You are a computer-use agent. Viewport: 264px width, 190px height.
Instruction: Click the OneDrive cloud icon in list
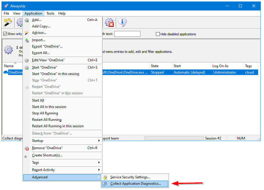tap(6, 72)
